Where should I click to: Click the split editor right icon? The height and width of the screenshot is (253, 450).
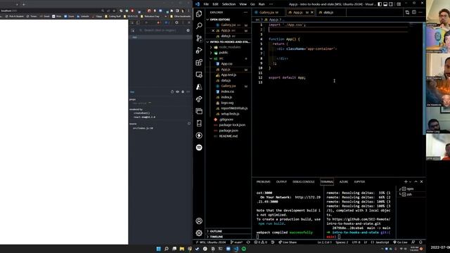414,13
